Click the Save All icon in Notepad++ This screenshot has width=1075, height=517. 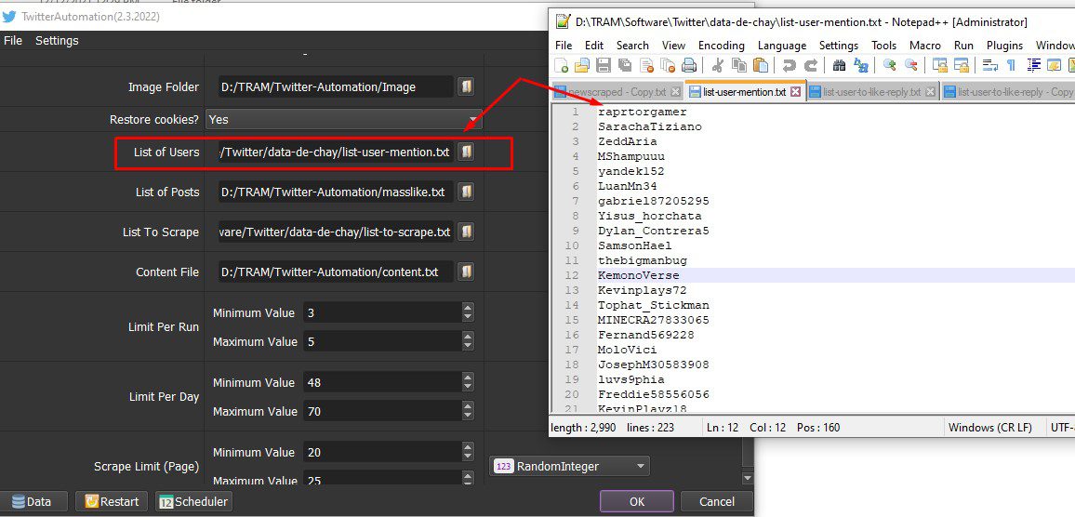[625, 66]
